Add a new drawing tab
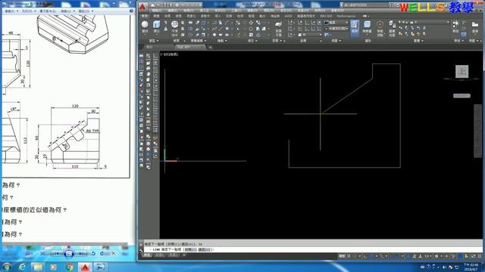 [210, 47]
